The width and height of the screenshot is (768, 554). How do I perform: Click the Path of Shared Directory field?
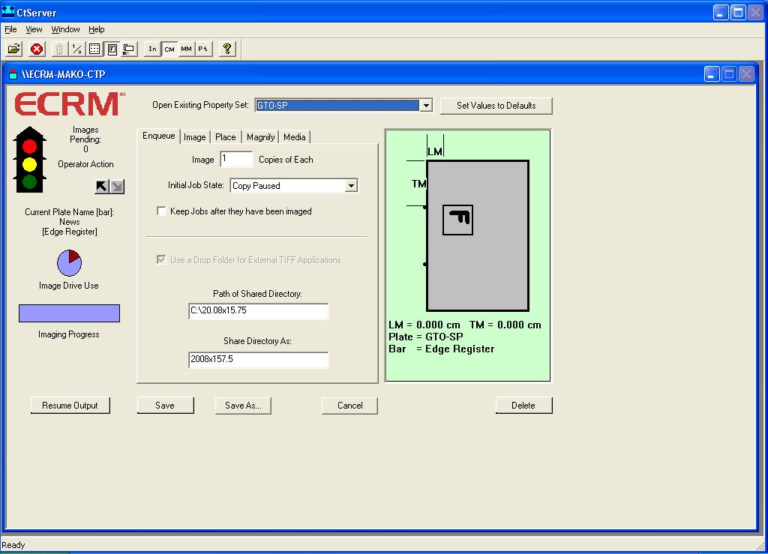[x=258, y=311]
